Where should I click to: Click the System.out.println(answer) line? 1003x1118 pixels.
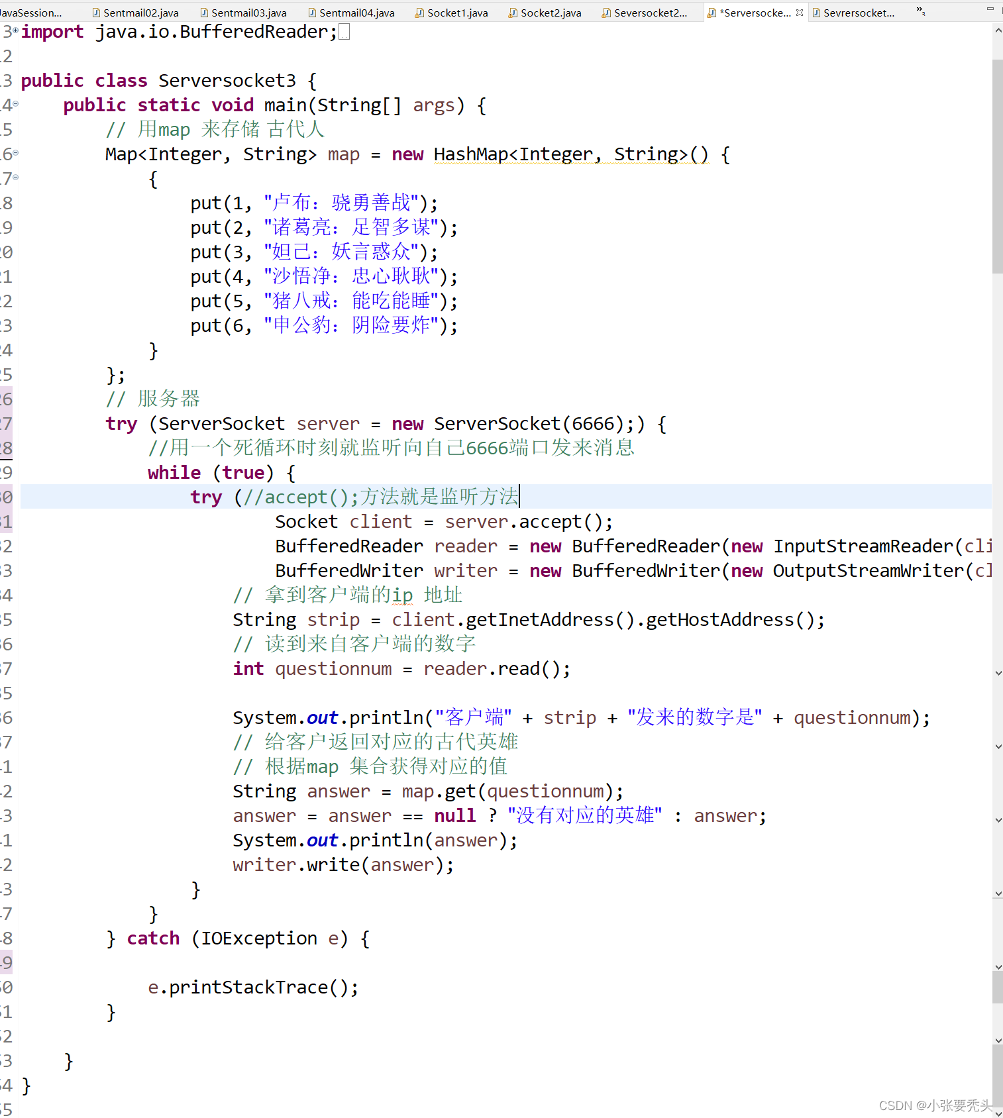click(x=375, y=840)
